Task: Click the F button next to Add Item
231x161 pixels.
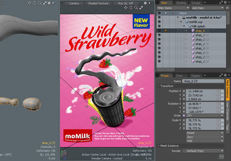Action: coord(227,8)
